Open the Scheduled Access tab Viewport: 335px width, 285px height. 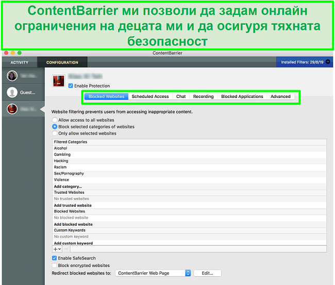pyautogui.click(x=150, y=96)
